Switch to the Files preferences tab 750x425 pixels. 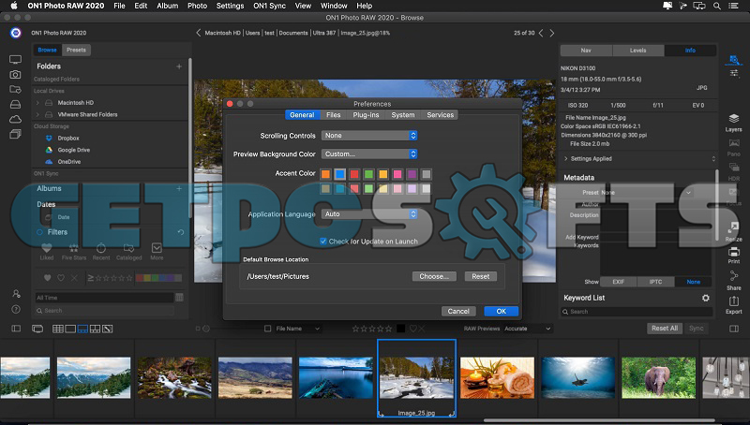pyautogui.click(x=334, y=115)
